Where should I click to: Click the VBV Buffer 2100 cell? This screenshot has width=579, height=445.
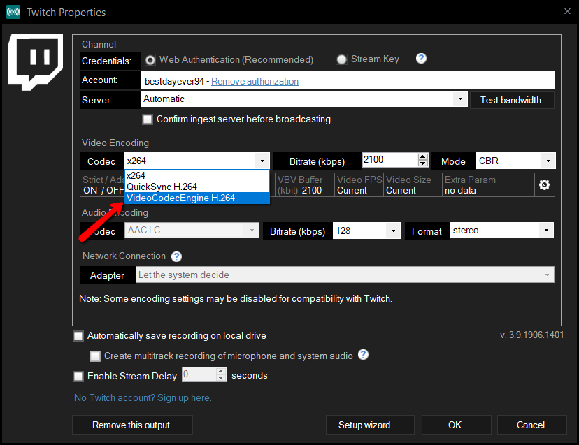point(305,185)
